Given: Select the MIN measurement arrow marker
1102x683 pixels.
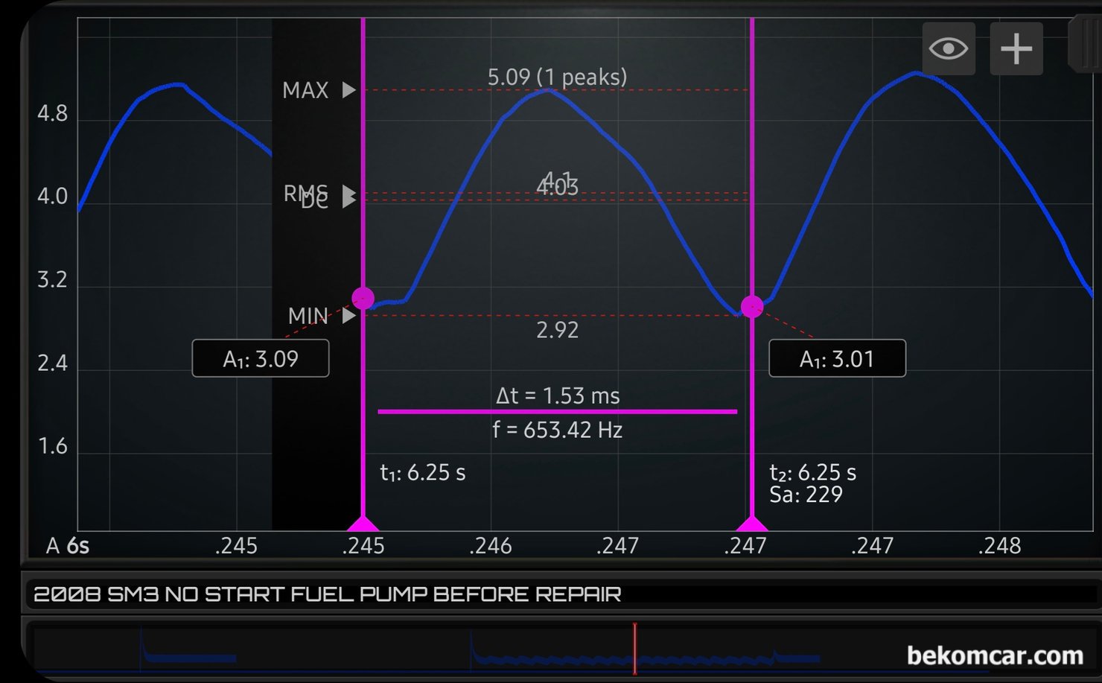Looking at the screenshot, I should (x=348, y=316).
